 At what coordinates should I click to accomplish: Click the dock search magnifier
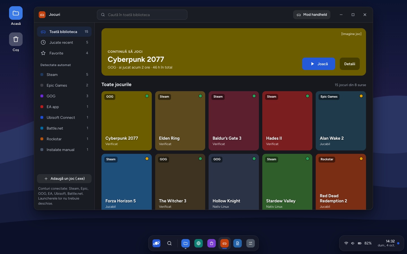[170, 243]
